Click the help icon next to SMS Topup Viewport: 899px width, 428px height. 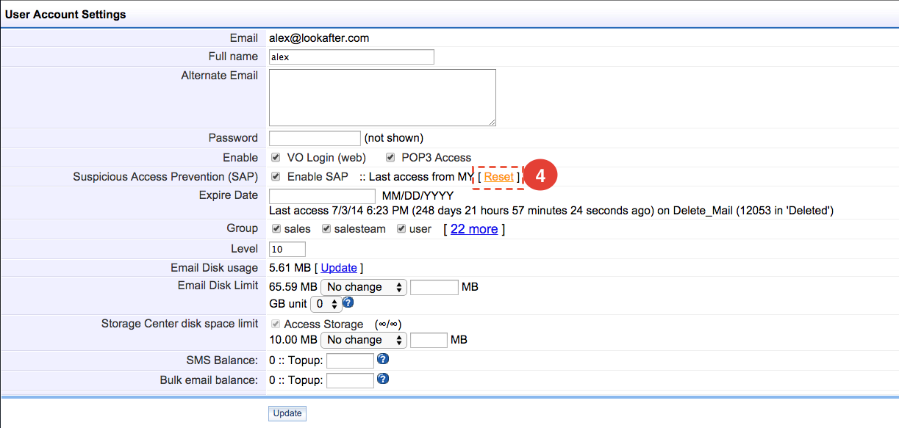click(382, 360)
